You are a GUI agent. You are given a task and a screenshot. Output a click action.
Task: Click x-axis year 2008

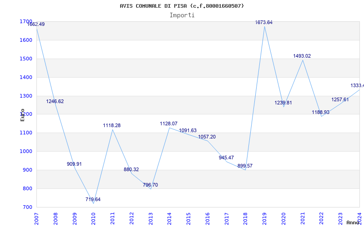pyautogui.click(x=56, y=219)
